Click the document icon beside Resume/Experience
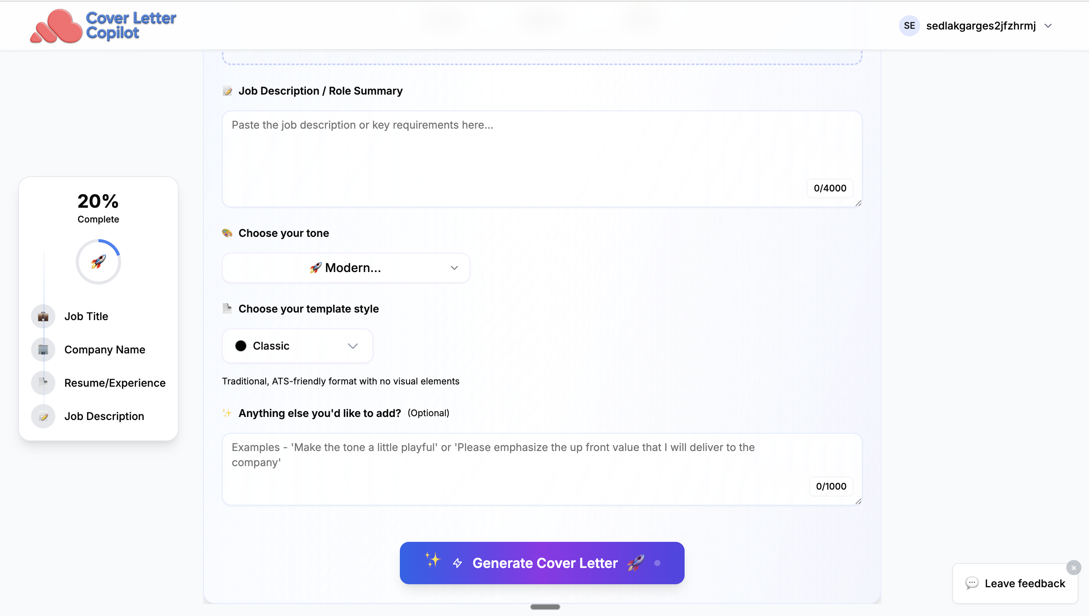The width and height of the screenshot is (1089, 616). [43, 383]
